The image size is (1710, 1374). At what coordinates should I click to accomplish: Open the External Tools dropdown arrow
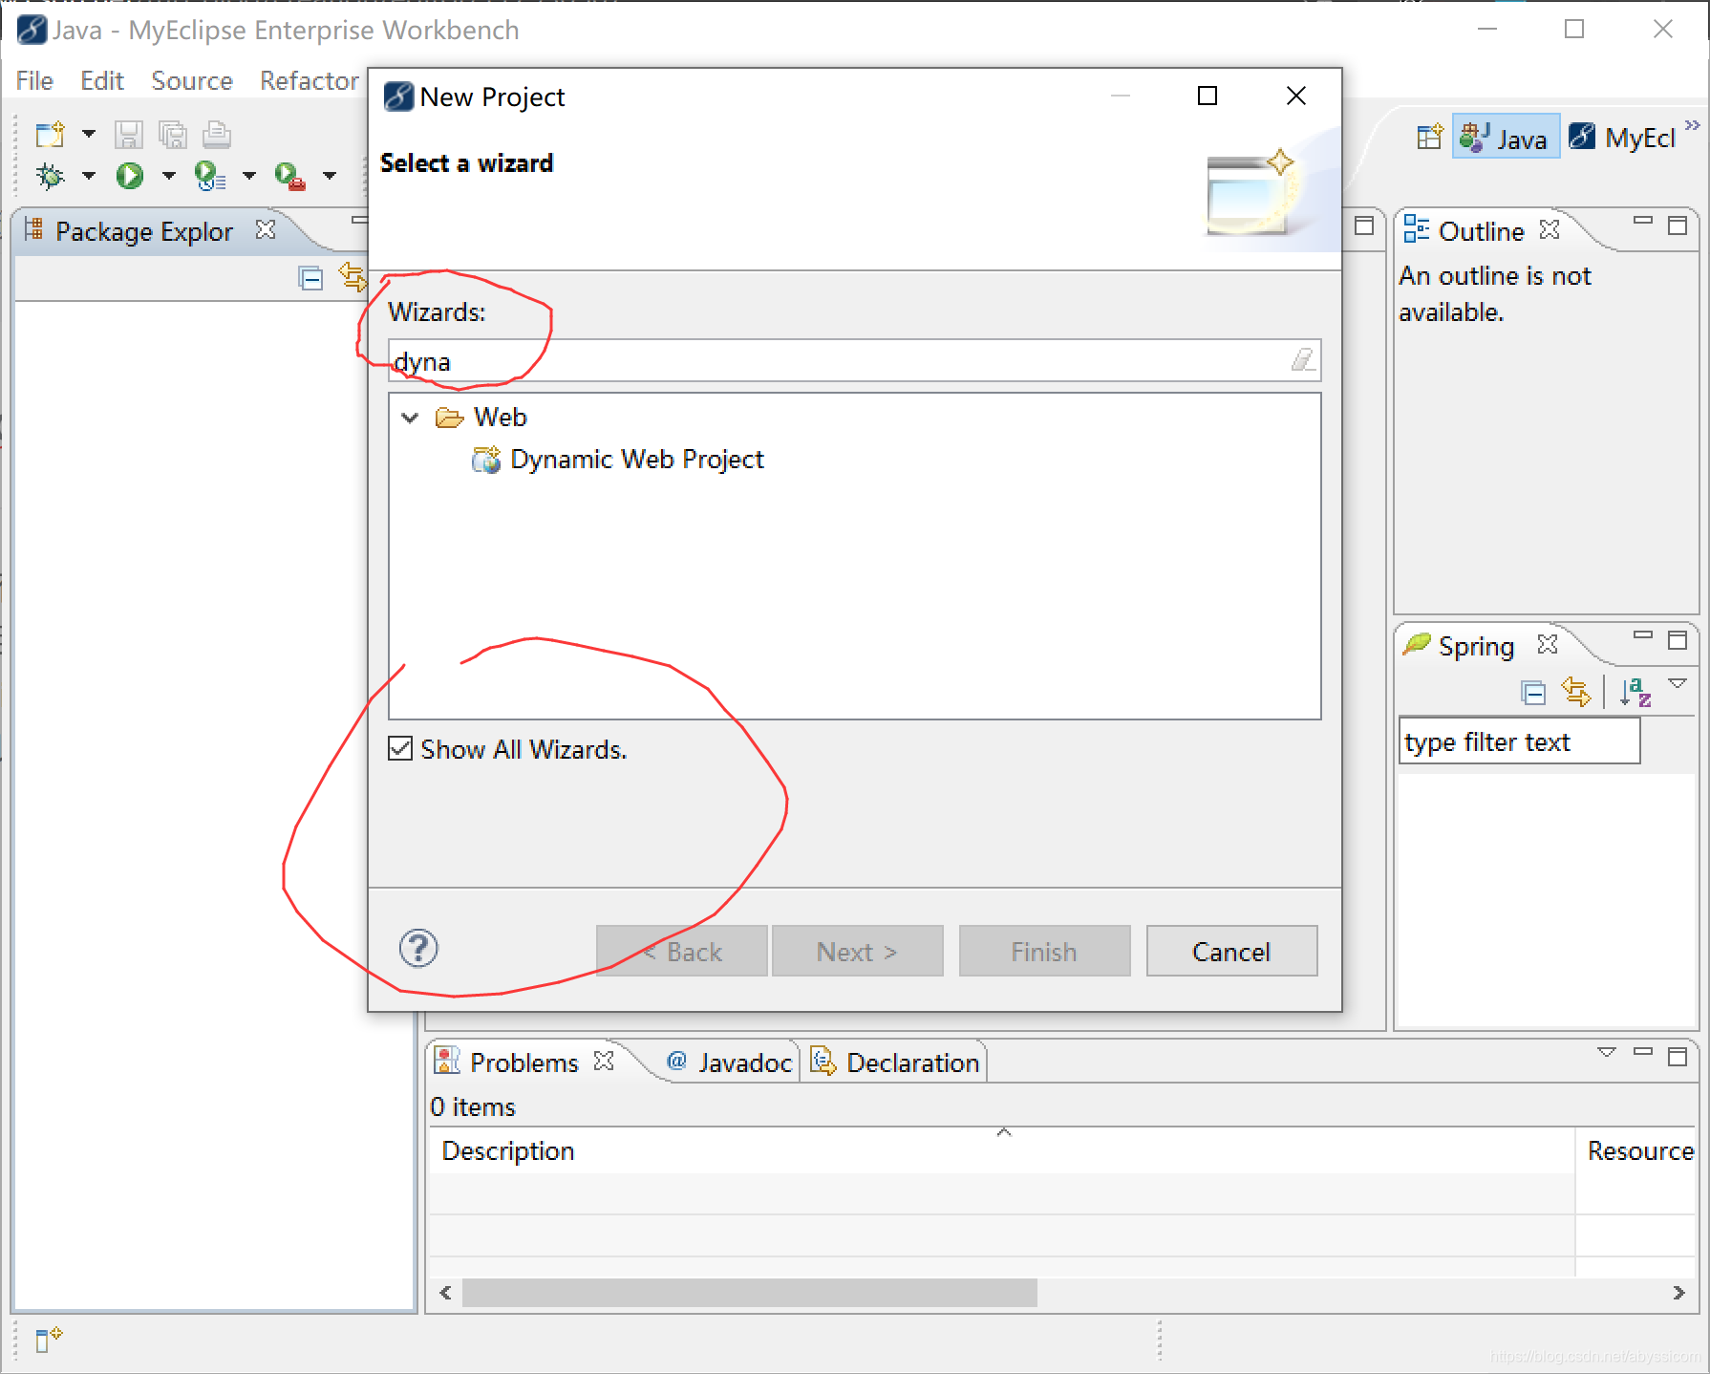pos(330,176)
